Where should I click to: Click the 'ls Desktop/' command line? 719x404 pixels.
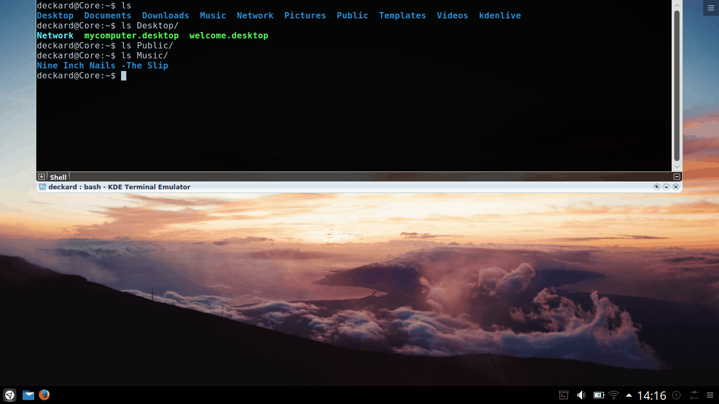pyautogui.click(x=108, y=25)
